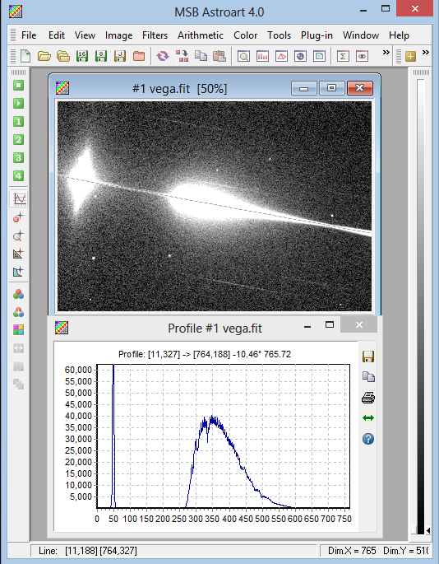
Task: Toggle the eye preview icon in toolbar
Action: [x=362, y=56]
